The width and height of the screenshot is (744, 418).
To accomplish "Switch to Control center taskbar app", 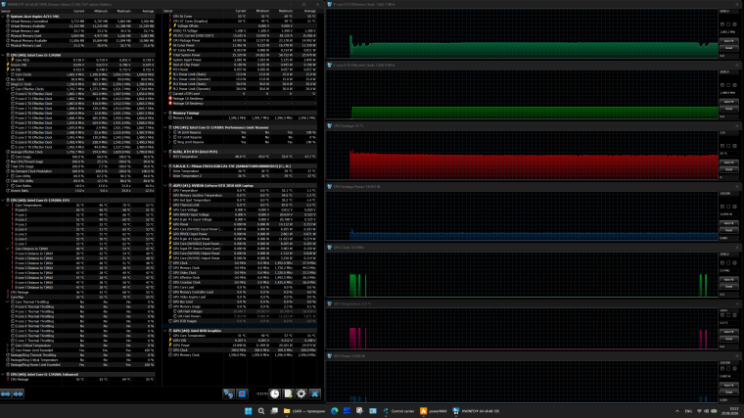I will click(399, 411).
